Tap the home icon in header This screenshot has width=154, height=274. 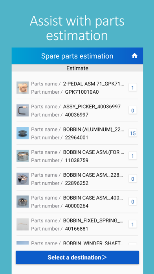(134, 56)
